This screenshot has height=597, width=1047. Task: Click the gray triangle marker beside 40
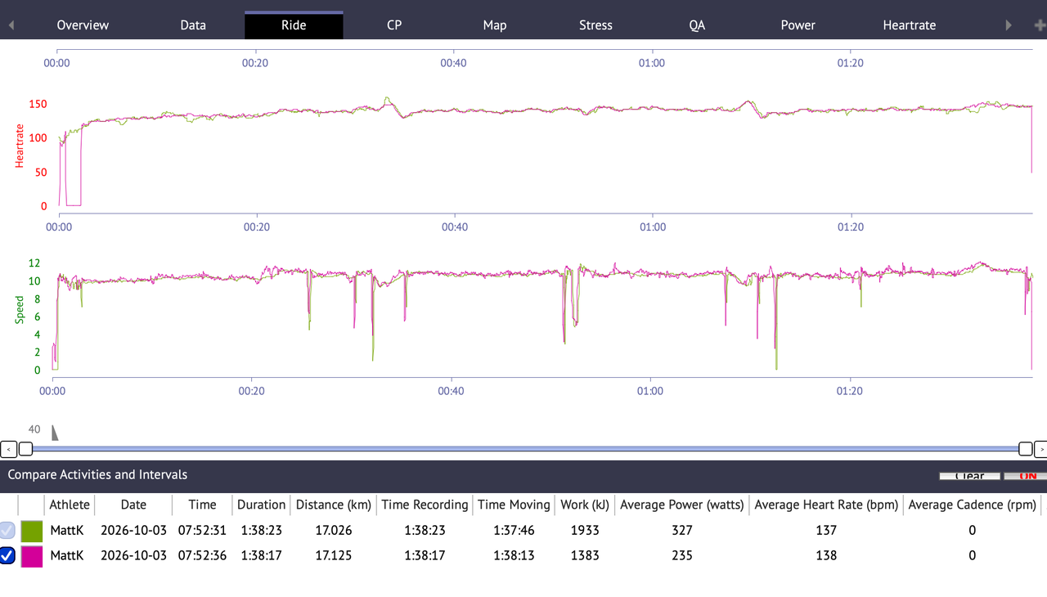[55, 433]
